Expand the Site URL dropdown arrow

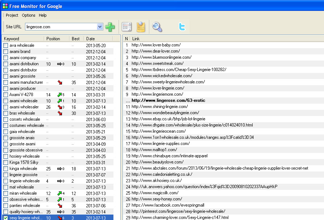point(100,27)
